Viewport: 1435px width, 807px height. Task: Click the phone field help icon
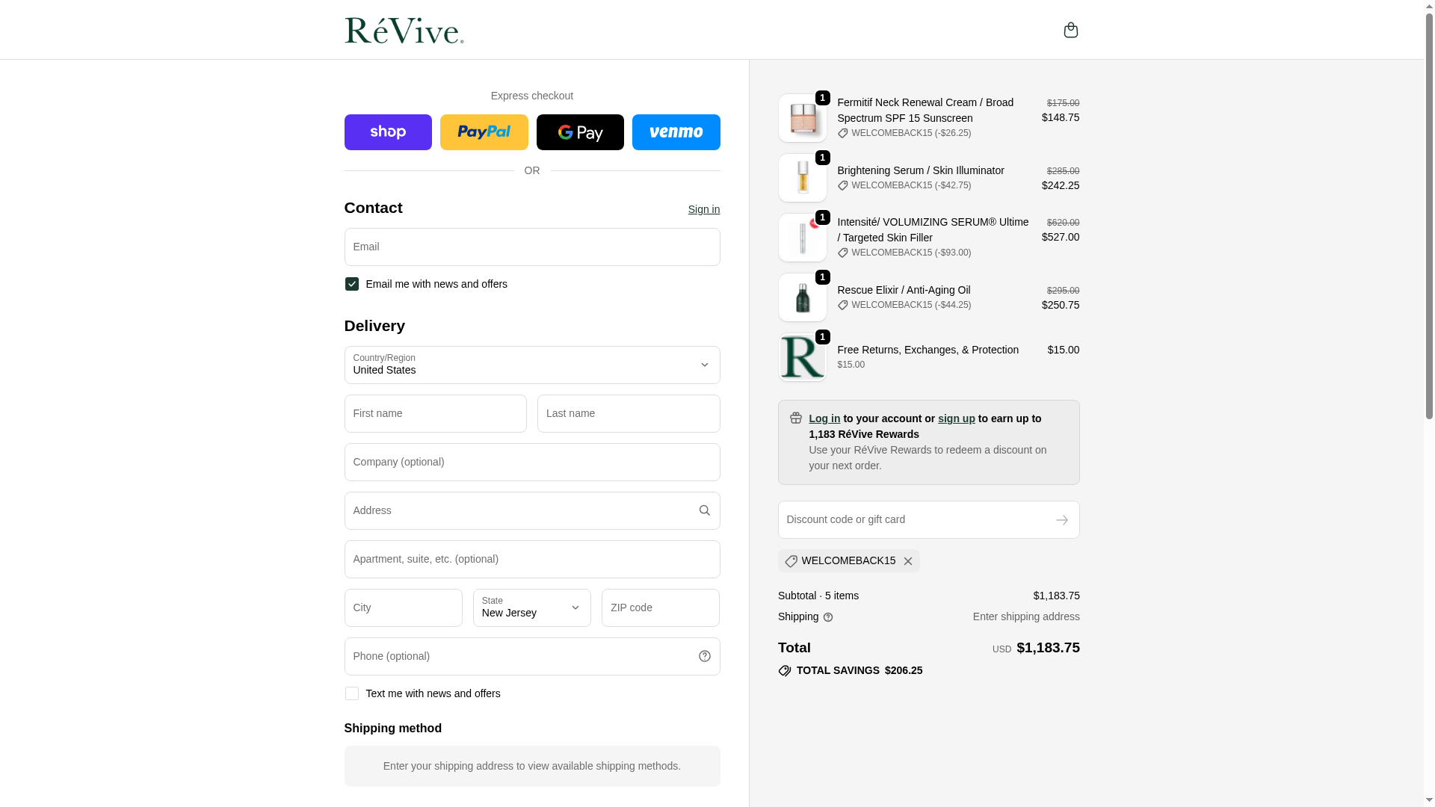pyautogui.click(x=704, y=656)
